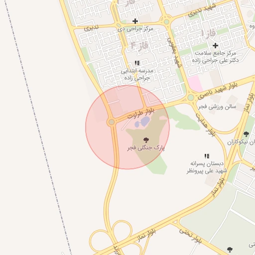The width and height of the screenshot is (255, 255).
Task: Select the medical cross icon above مرکز جامع سلامت
Action: [x=215, y=45]
